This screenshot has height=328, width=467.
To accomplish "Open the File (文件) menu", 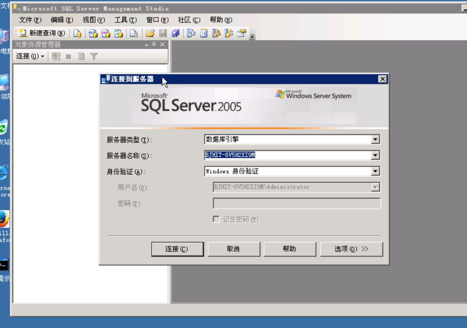I will click(30, 20).
